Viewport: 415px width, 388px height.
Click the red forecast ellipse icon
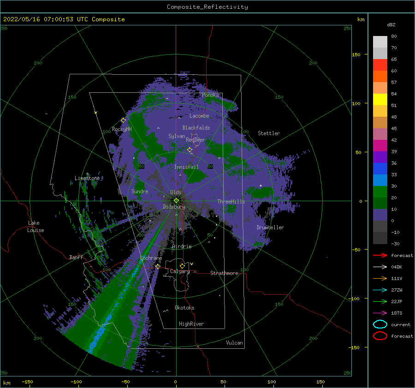tap(380, 336)
